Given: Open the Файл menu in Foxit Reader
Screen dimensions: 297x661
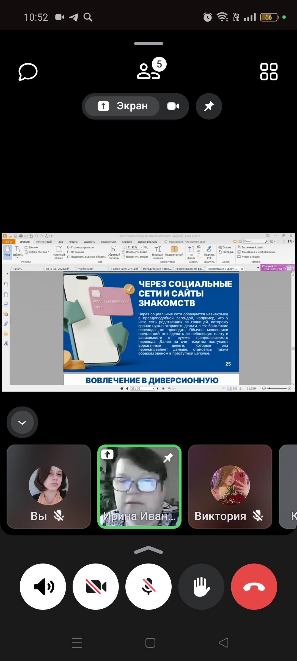Looking at the screenshot, I should pyautogui.click(x=8, y=242).
